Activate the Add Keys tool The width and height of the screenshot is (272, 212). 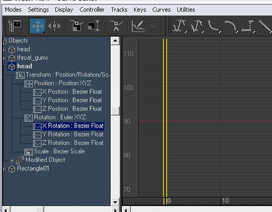click(x=116, y=26)
